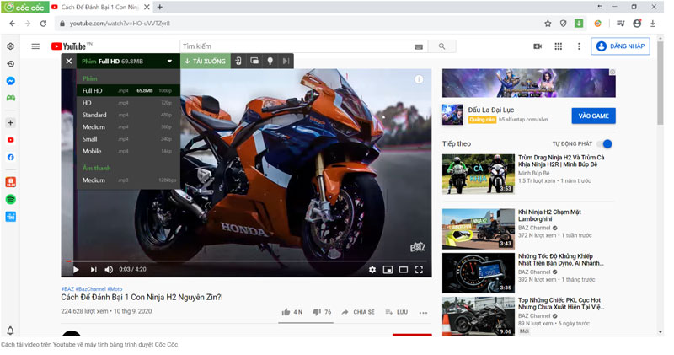
Task: Reload the current page
Action: click(x=44, y=24)
